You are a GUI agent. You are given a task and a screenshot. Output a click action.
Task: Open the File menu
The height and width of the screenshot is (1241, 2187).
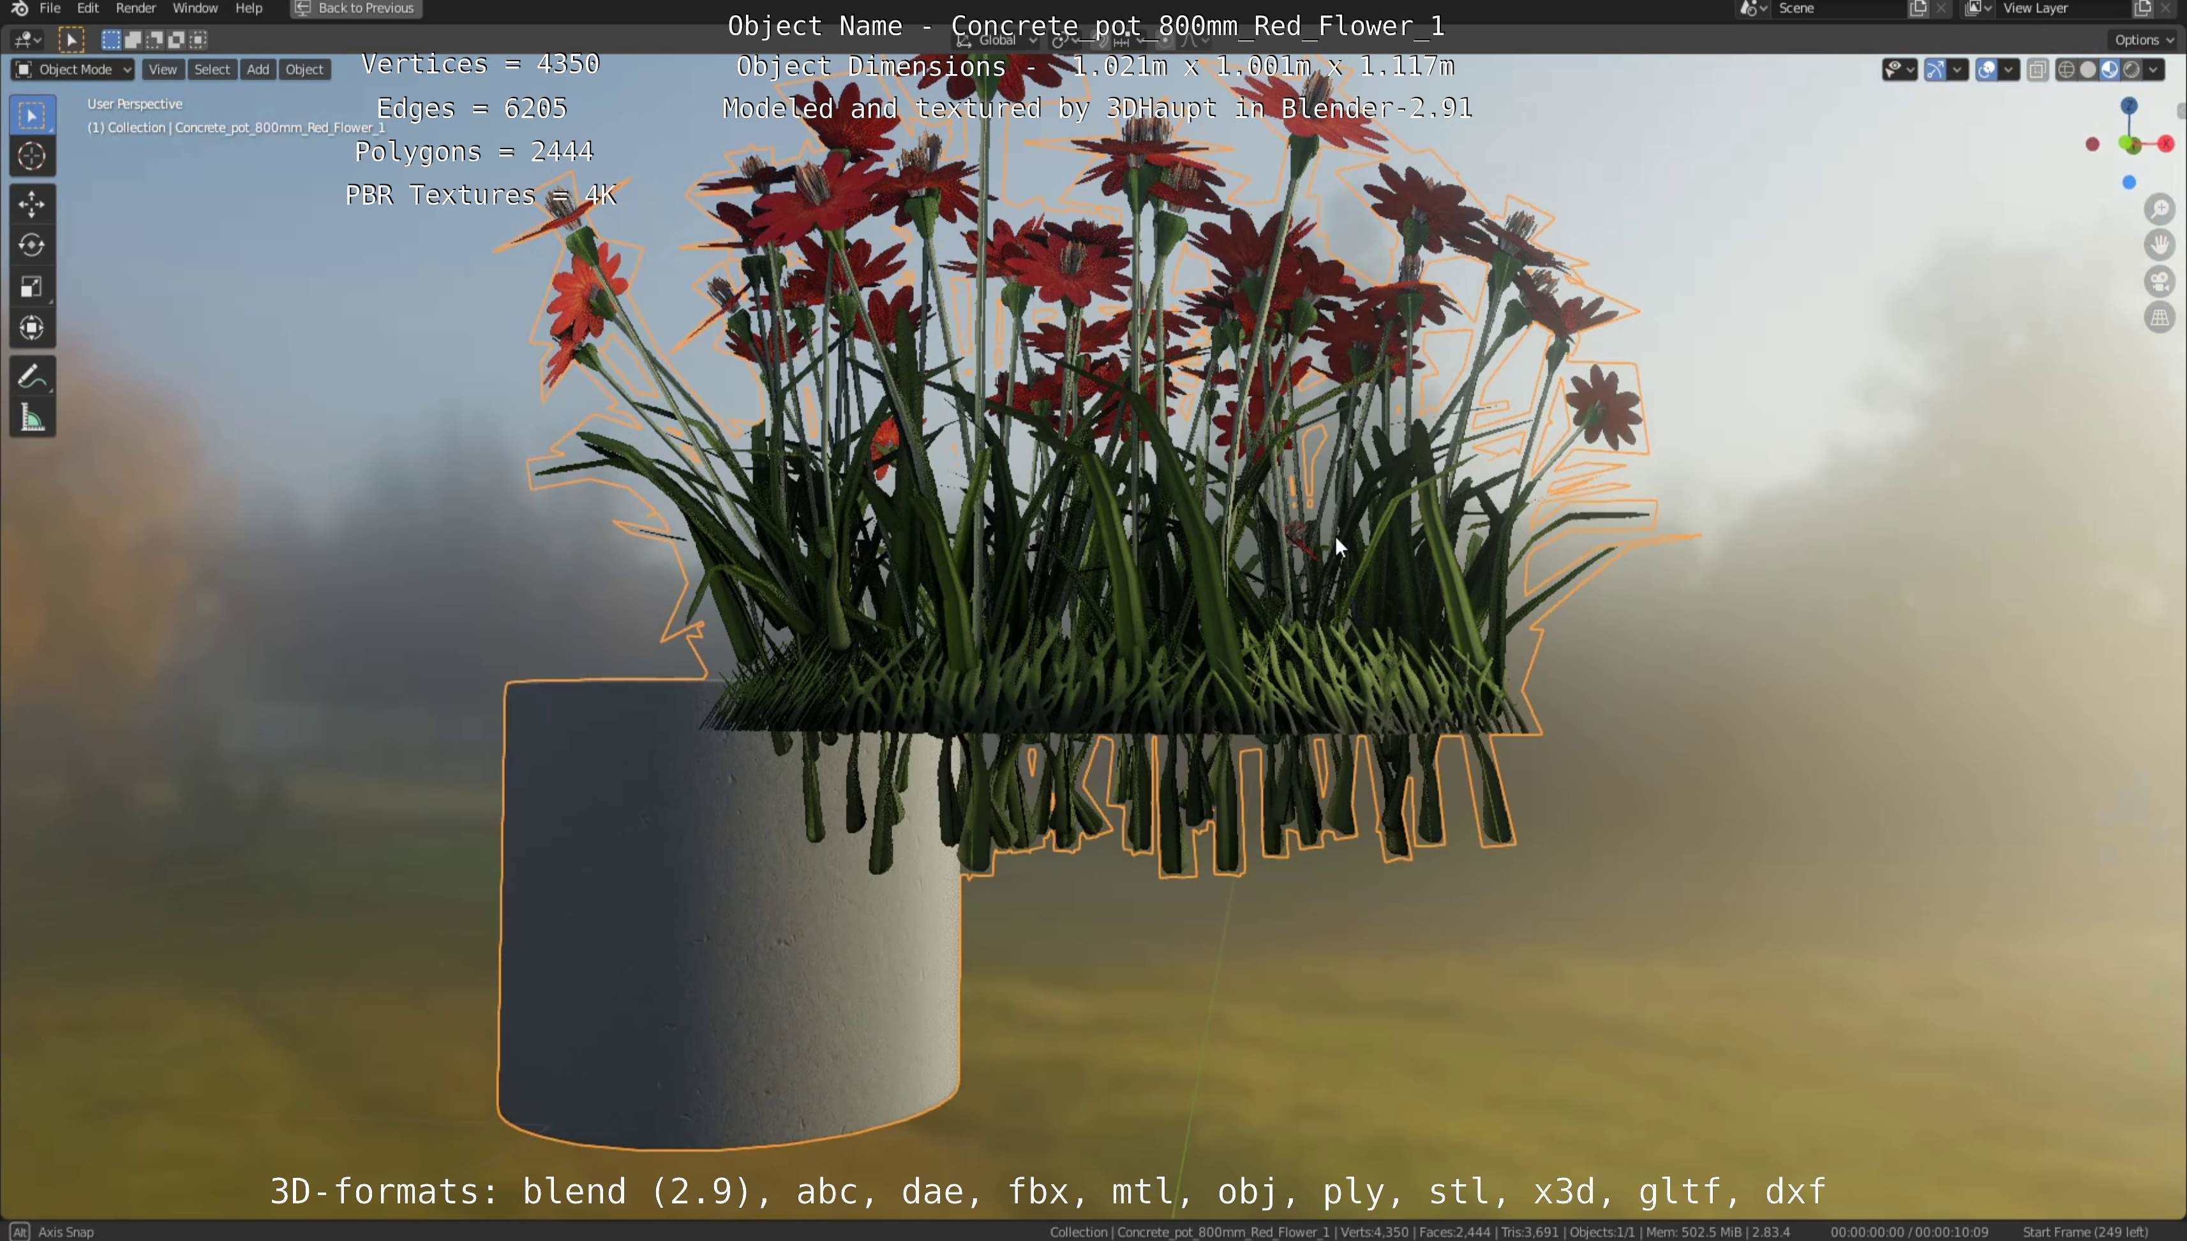[x=50, y=8]
